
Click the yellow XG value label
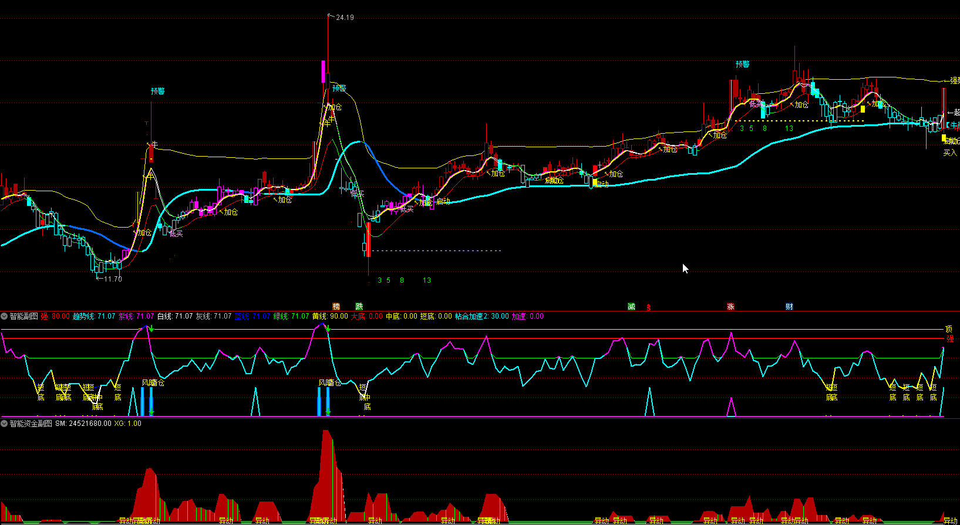click(x=127, y=424)
